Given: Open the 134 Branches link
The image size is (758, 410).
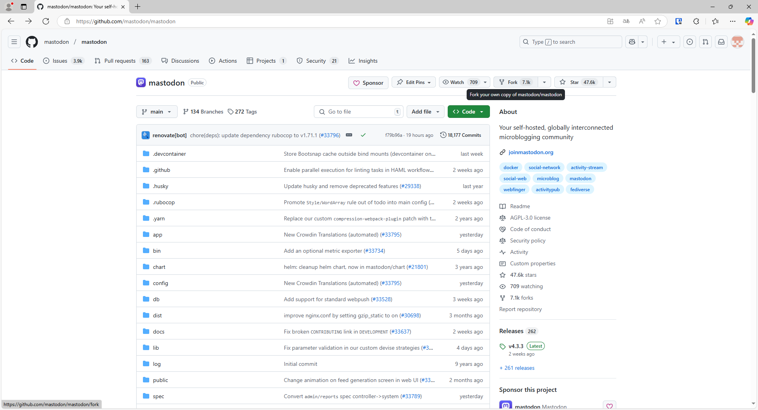Looking at the screenshot, I should [x=203, y=112].
